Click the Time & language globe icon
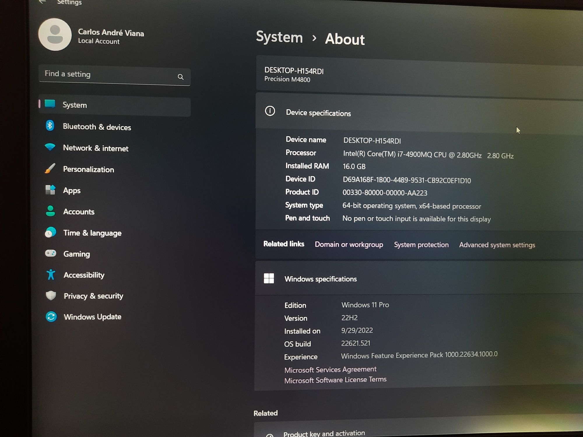This screenshot has width=583, height=437. tap(50, 232)
